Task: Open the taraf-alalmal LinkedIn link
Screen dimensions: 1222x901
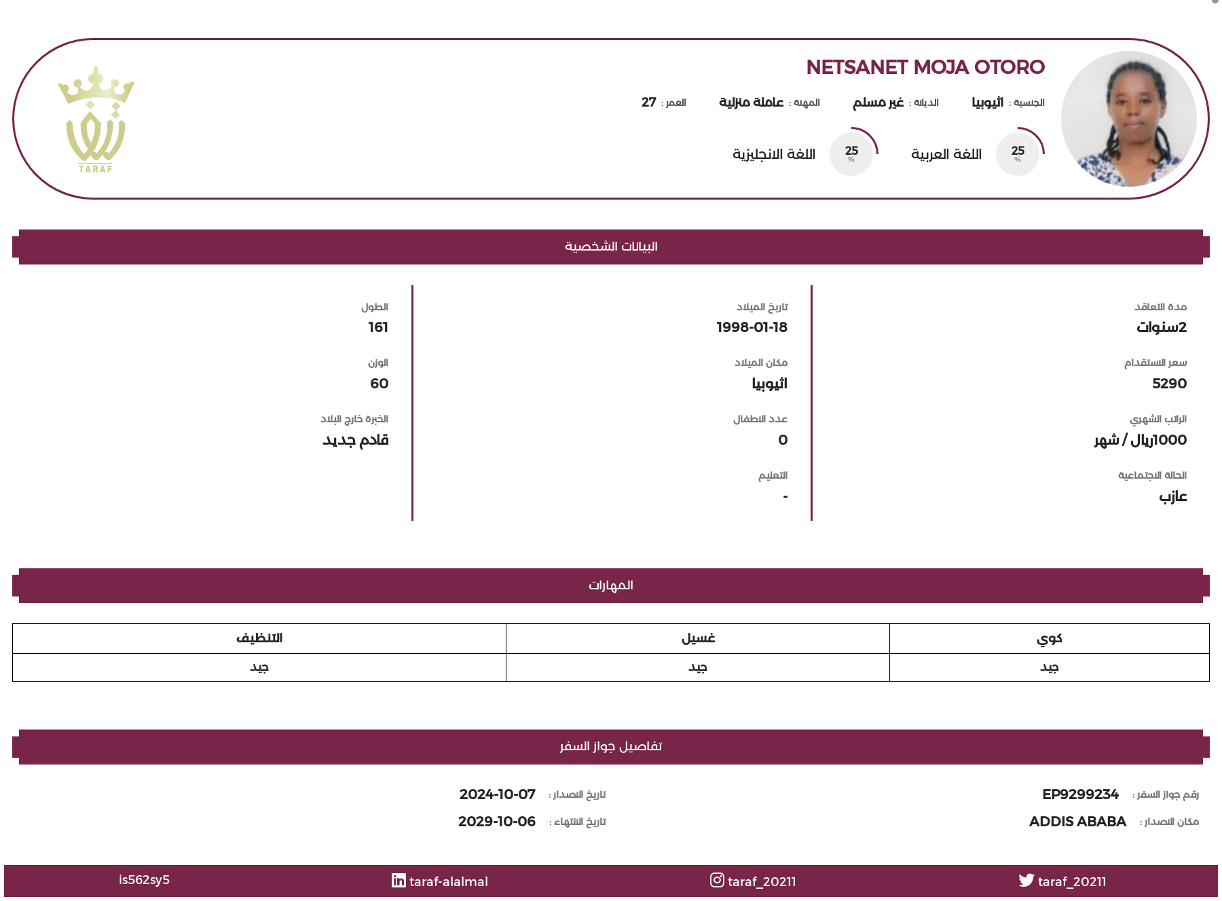Action: click(x=449, y=881)
